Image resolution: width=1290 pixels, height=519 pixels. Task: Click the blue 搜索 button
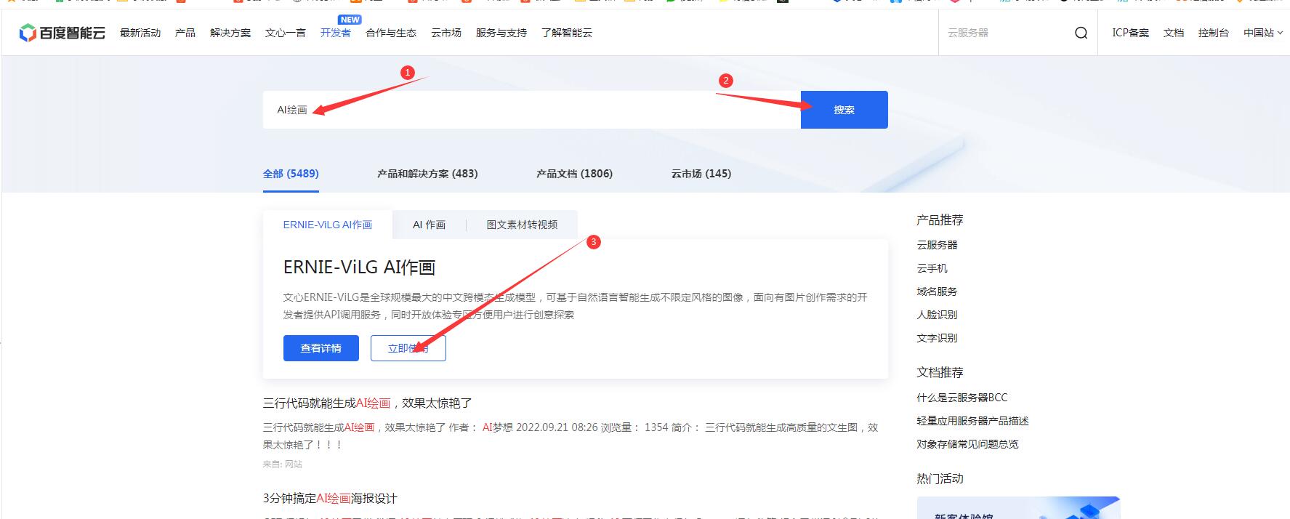click(844, 110)
